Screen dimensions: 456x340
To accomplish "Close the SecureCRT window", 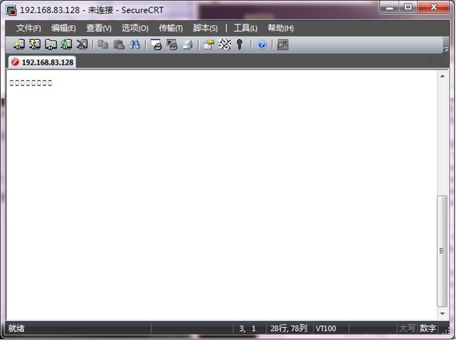I will pyautogui.click(x=434, y=7).
